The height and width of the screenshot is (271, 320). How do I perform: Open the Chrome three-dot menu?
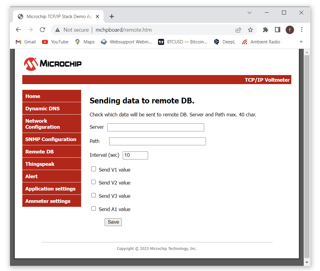[302, 30]
